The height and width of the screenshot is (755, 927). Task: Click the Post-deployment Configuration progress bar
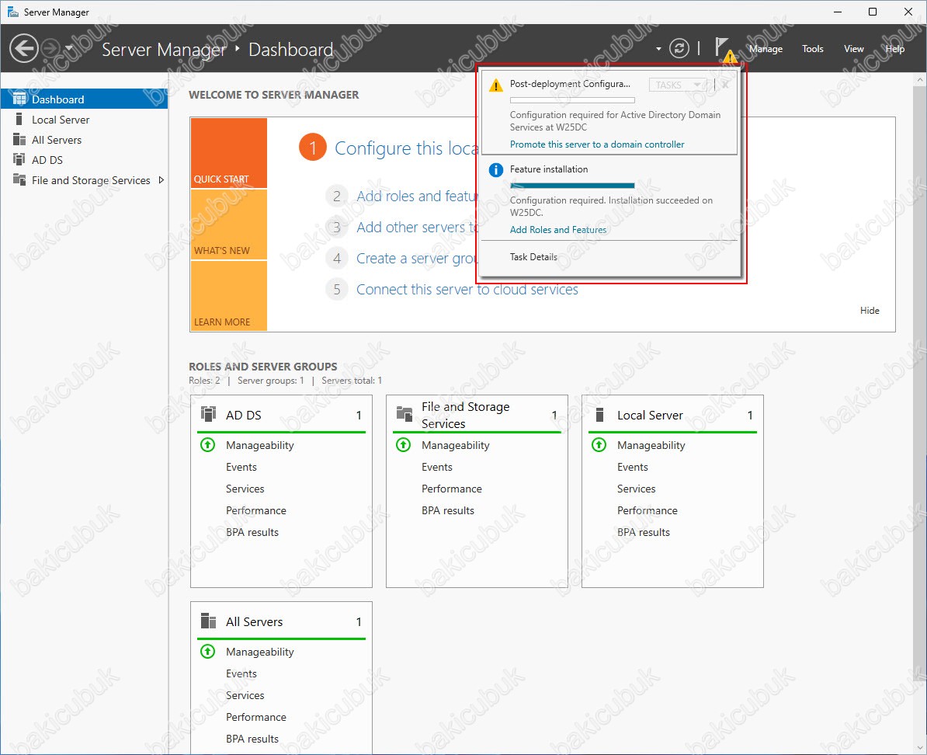(572, 100)
